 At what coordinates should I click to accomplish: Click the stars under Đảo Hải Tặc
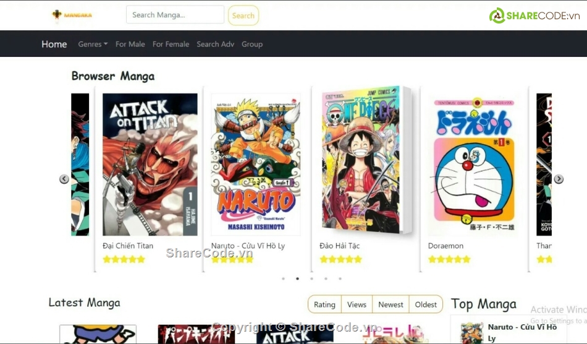point(340,259)
